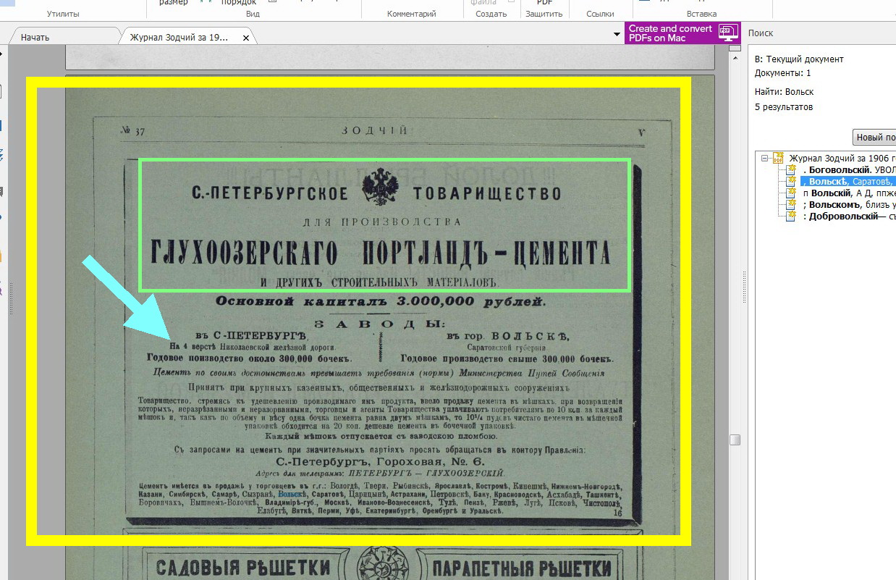Click the document vertical scrollbar thumb
The width and height of the screenshot is (896, 580).
coord(735,440)
